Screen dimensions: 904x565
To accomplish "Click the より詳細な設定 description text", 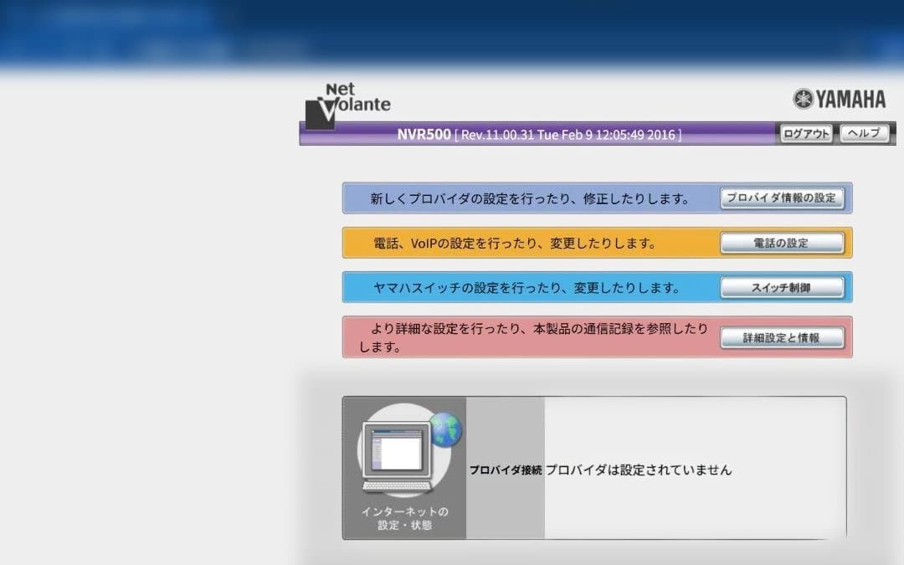I will tap(533, 337).
